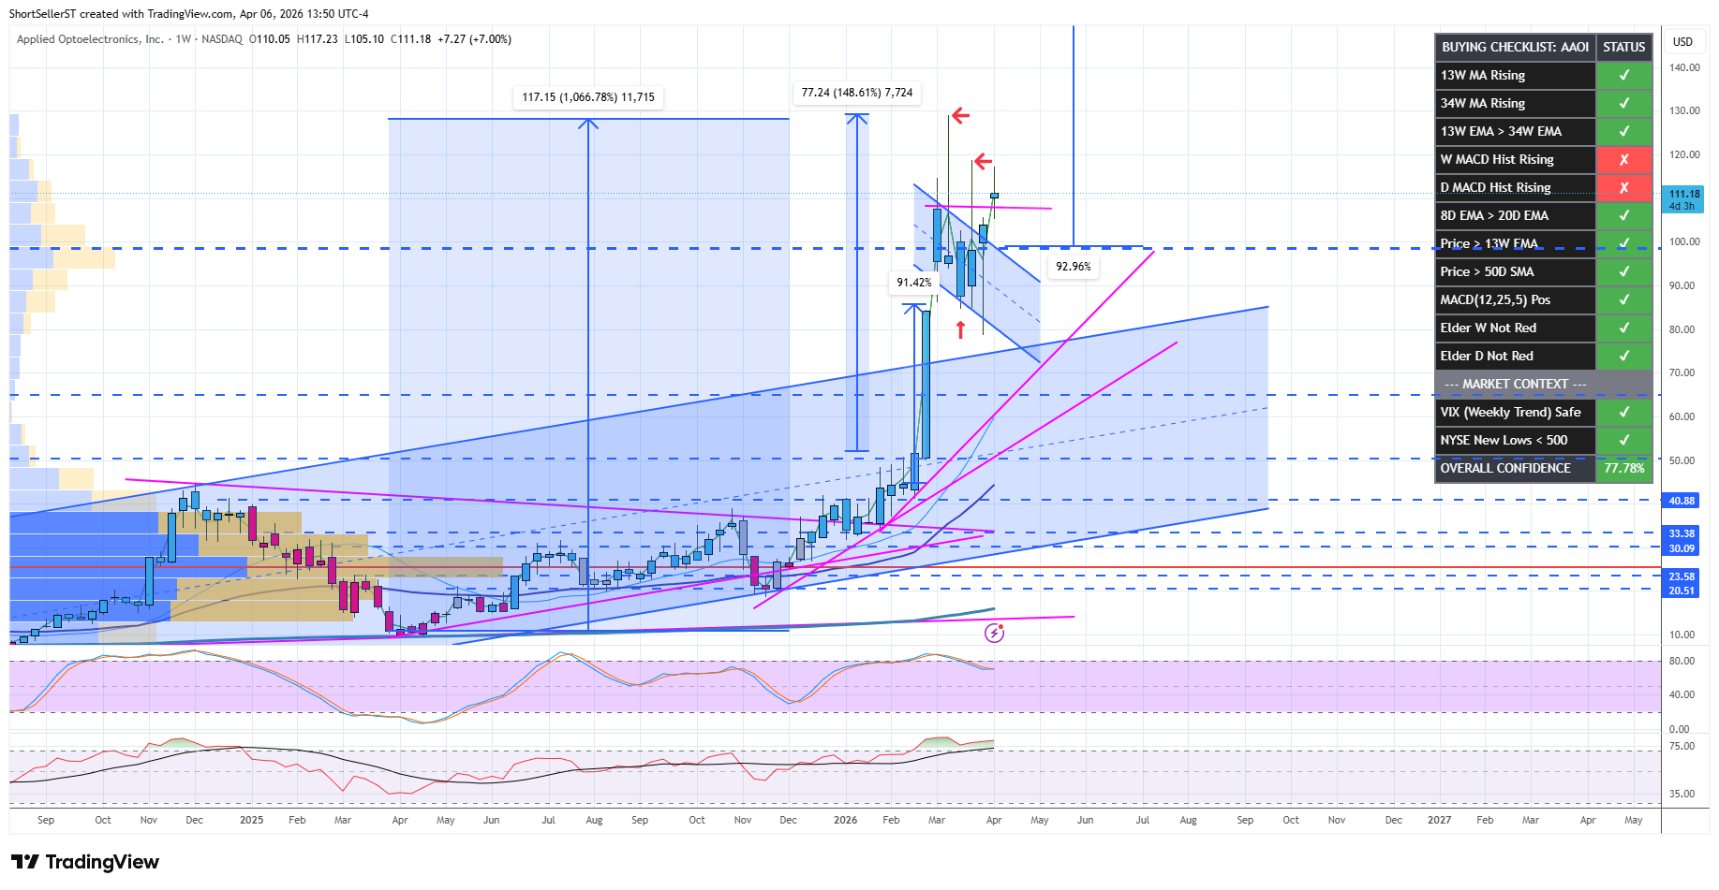This screenshot has height=890, width=1719.
Task: Click the 23.58 price level label
Action: point(1682,576)
